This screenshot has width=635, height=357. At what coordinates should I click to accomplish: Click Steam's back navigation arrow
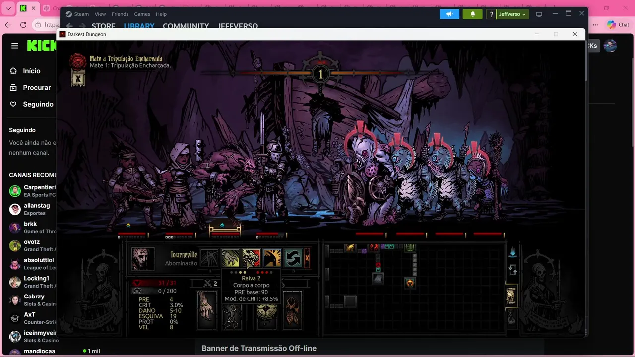(x=70, y=26)
